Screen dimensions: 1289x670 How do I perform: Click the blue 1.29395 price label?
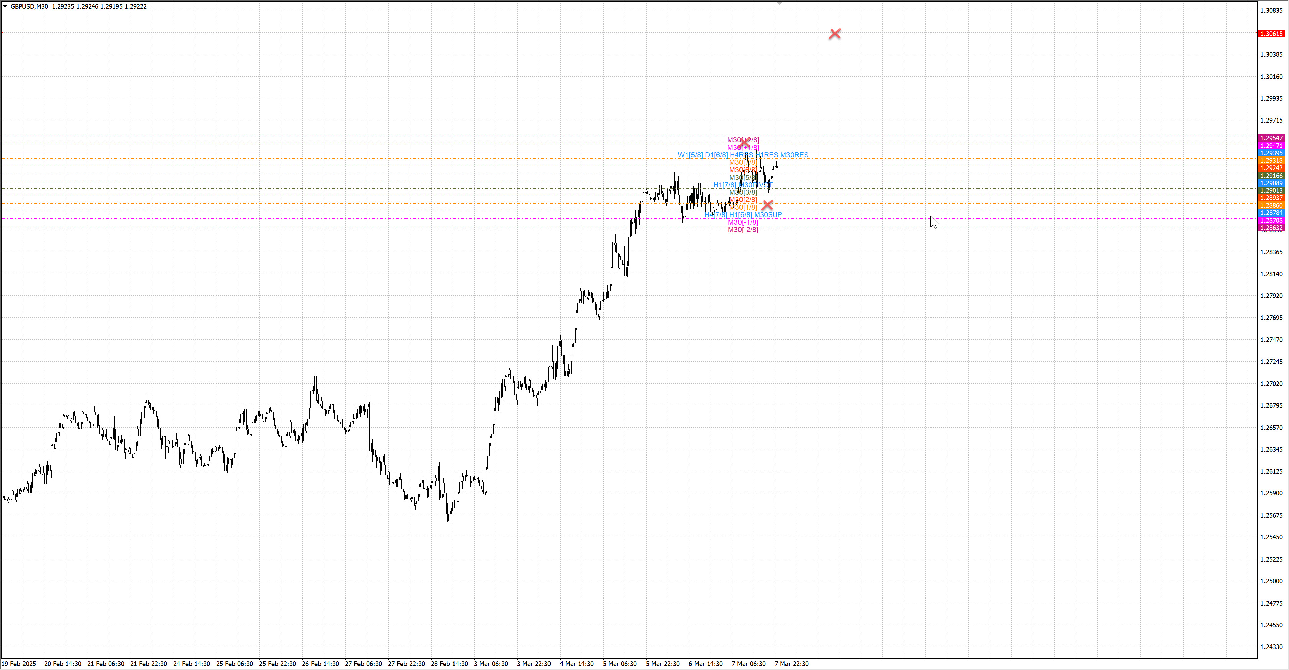[x=1271, y=153]
